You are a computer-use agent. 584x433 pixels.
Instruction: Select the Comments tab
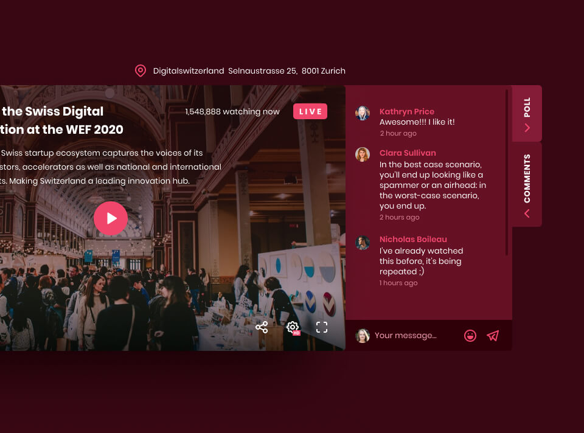click(527, 178)
